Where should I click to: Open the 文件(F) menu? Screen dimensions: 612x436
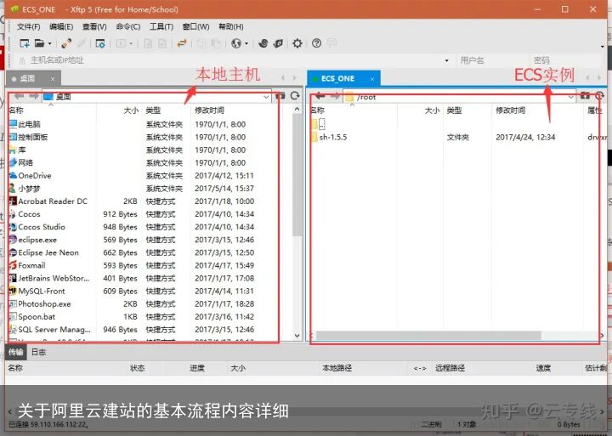[x=29, y=26]
